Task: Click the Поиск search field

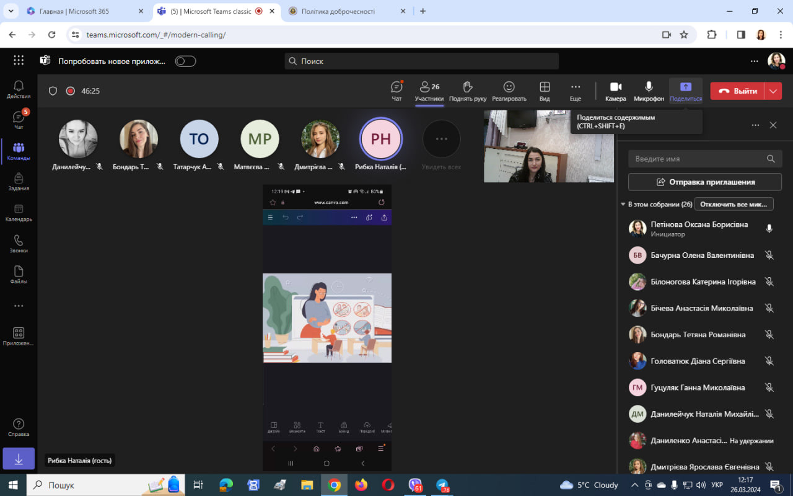Action: (x=421, y=61)
